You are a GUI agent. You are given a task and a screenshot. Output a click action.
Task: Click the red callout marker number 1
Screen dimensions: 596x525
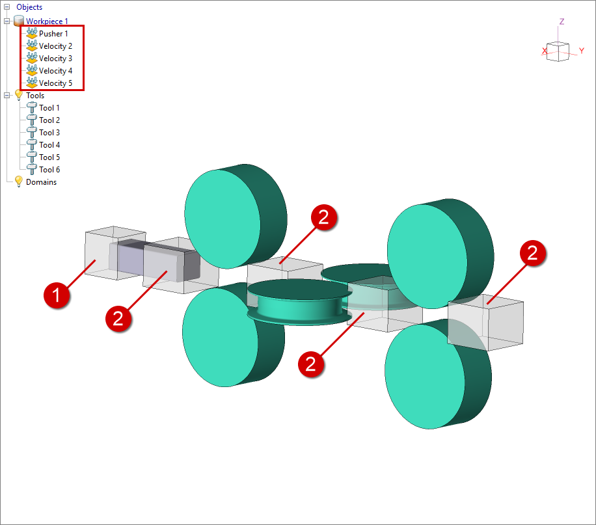pyautogui.click(x=57, y=295)
